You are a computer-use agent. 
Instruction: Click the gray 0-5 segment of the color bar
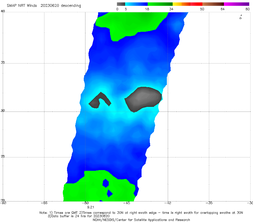[x=121, y=4]
